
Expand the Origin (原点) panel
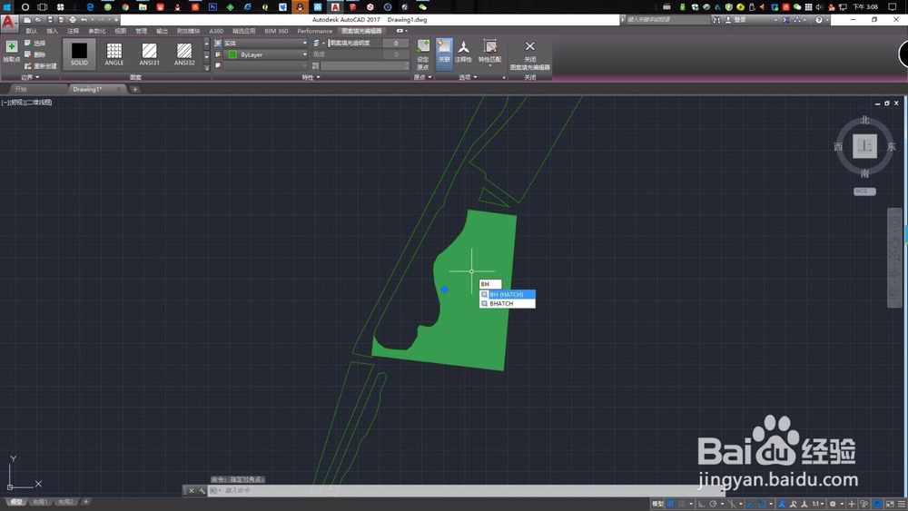pyautogui.click(x=423, y=77)
